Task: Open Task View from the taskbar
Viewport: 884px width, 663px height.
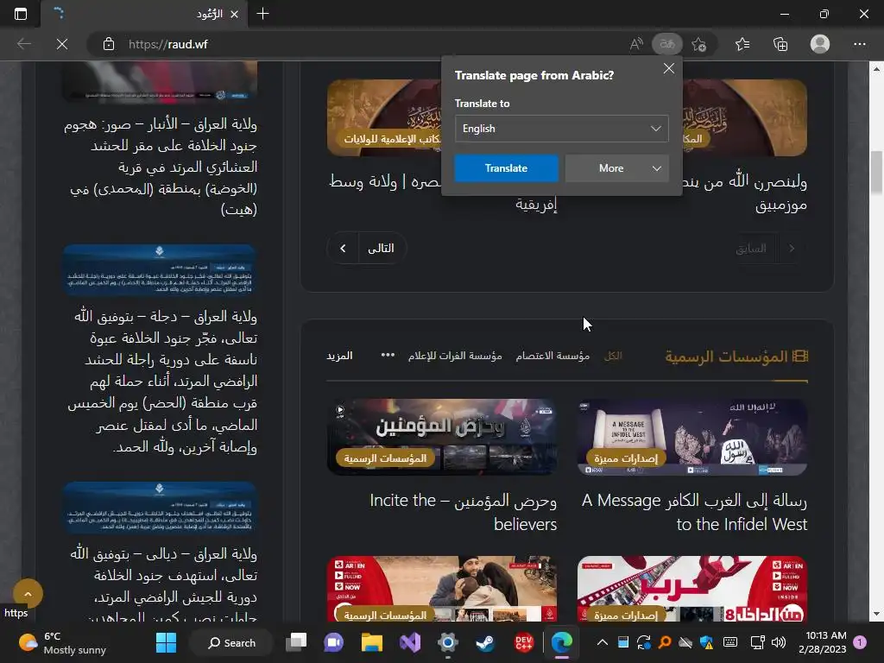Action: click(296, 642)
